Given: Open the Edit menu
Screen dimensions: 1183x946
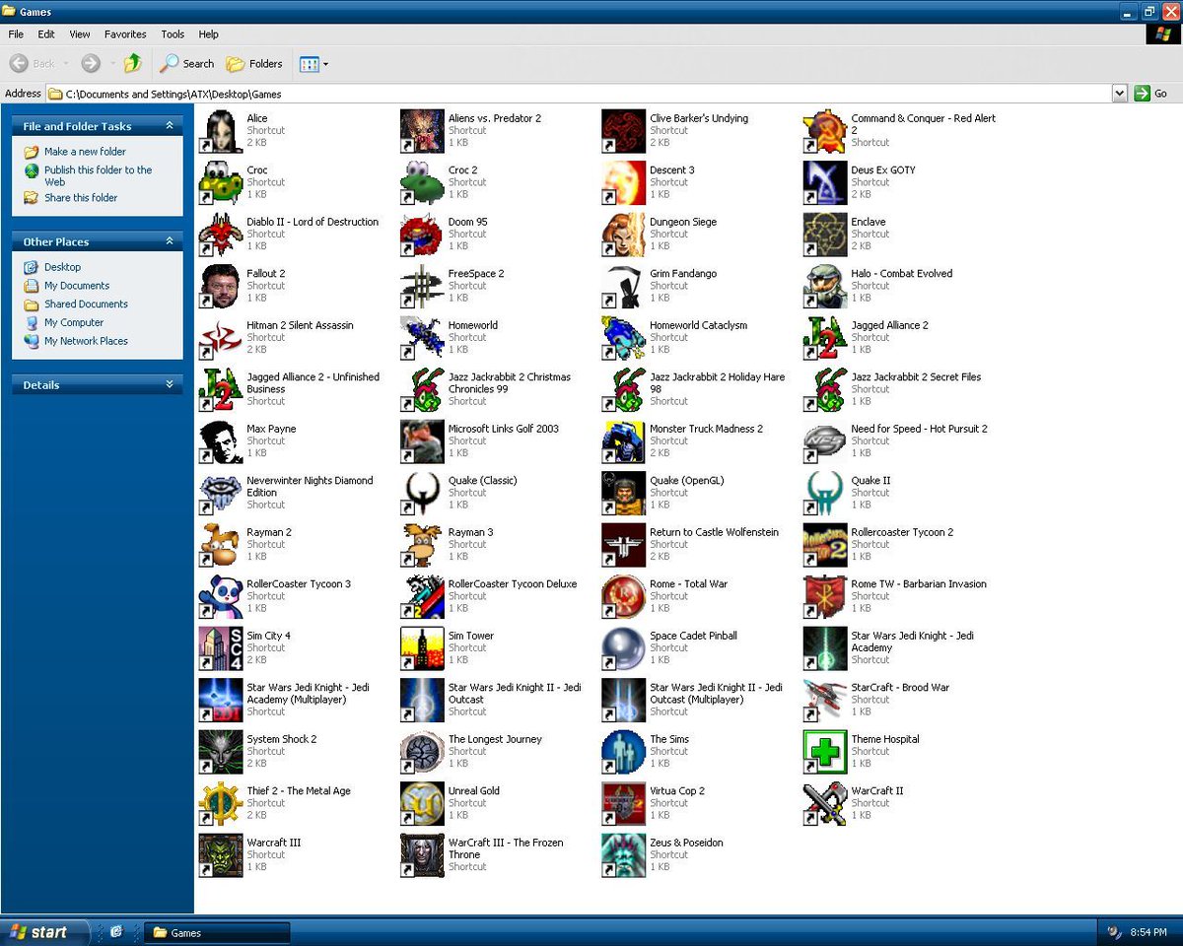Looking at the screenshot, I should tap(46, 34).
